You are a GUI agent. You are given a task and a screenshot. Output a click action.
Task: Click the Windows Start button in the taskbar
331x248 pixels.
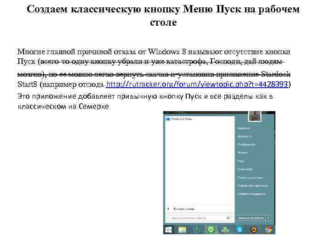point(168,230)
